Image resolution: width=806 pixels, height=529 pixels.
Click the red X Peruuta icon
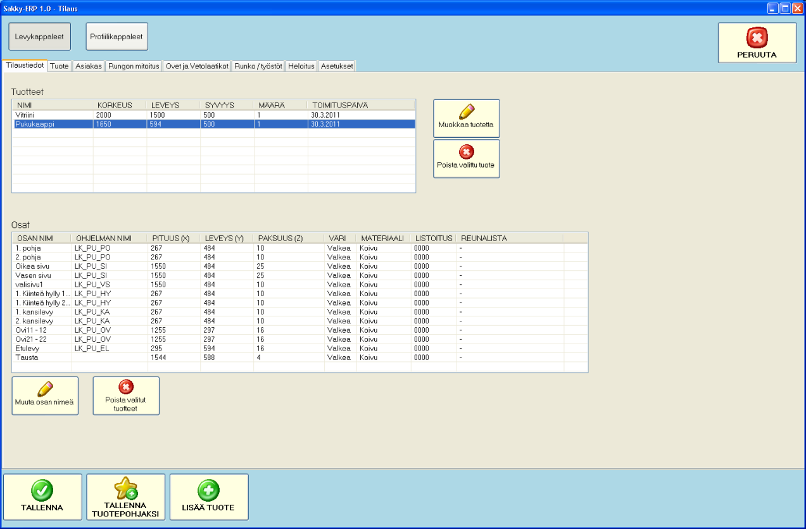tap(757, 38)
